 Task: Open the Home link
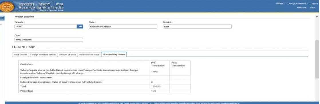click(x=279, y=4)
